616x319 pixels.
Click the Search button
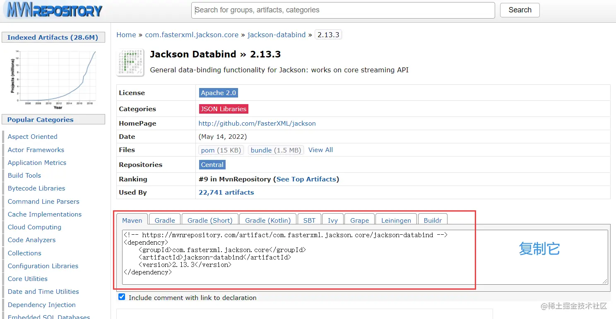point(520,10)
